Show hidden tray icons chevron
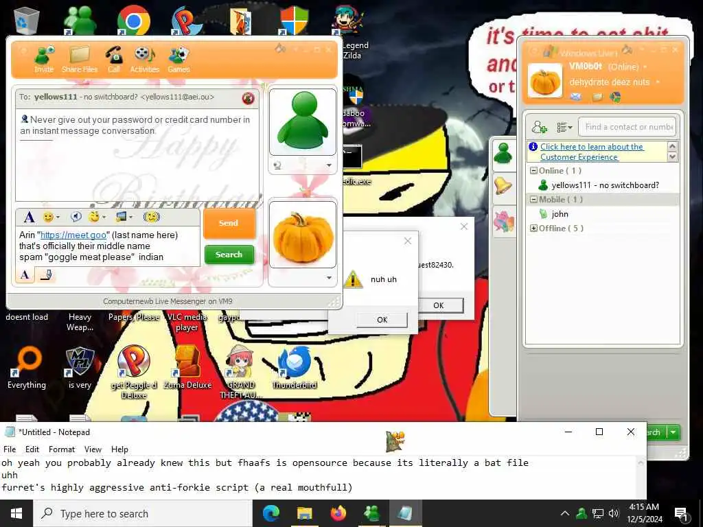 point(565,513)
